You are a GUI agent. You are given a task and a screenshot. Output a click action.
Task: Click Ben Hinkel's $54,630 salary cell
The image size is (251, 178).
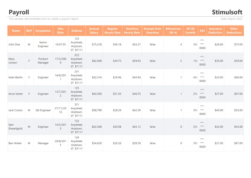pos(97,143)
